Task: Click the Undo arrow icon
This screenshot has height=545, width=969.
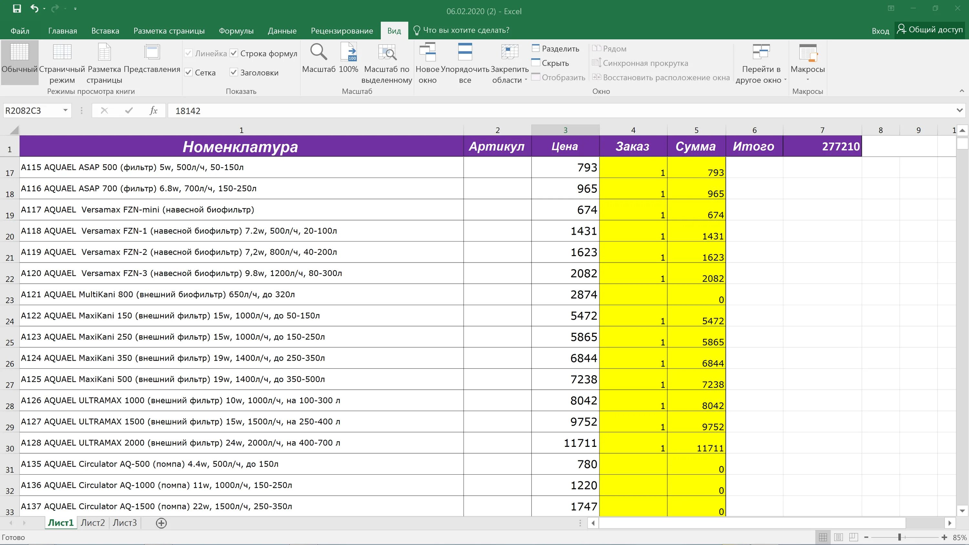Action: click(x=34, y=9)
